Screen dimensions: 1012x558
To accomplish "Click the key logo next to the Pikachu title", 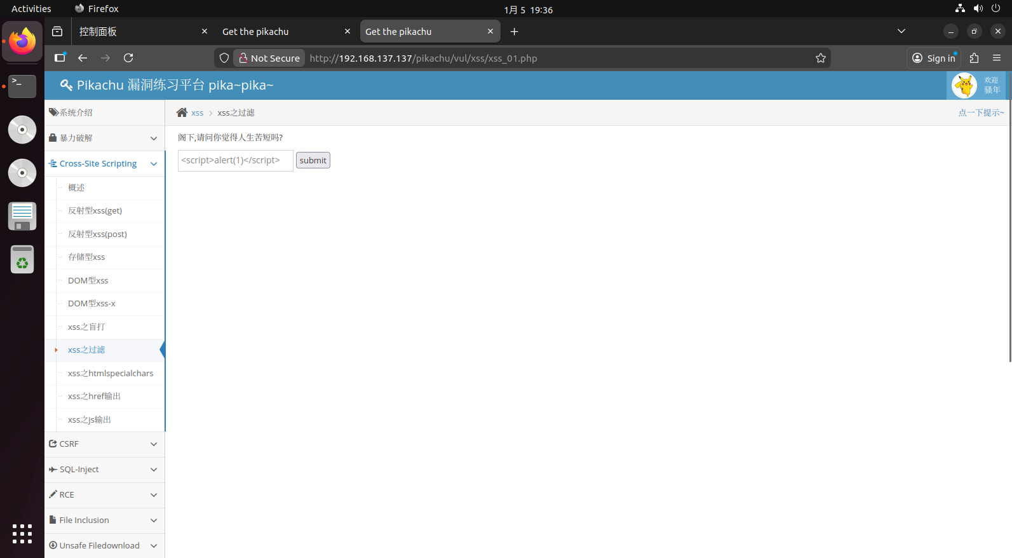I will (66, 85).
